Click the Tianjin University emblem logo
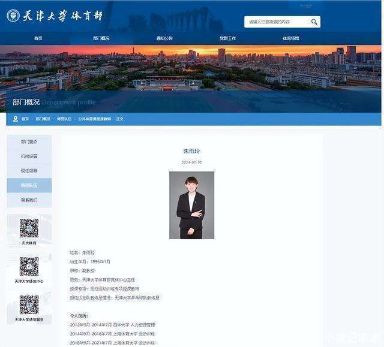 pos(13,16)
